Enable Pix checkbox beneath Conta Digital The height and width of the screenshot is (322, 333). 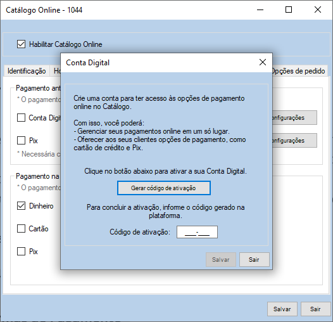[x=21, y=140]
